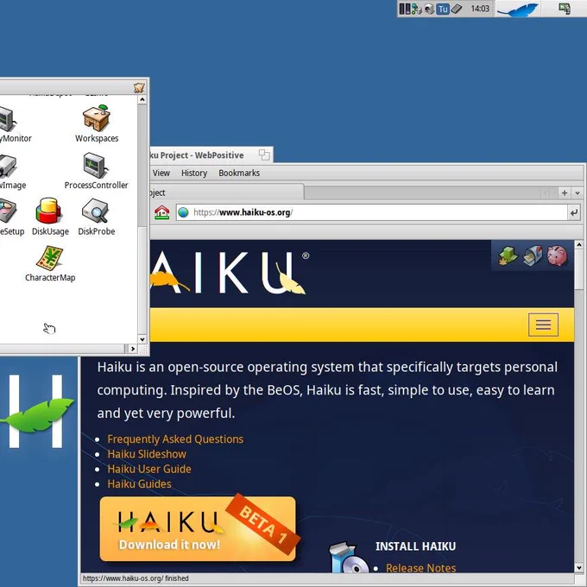Click the status bar text haiku-os.org finished
Screen dimensions: 587x587
point(136,578)
